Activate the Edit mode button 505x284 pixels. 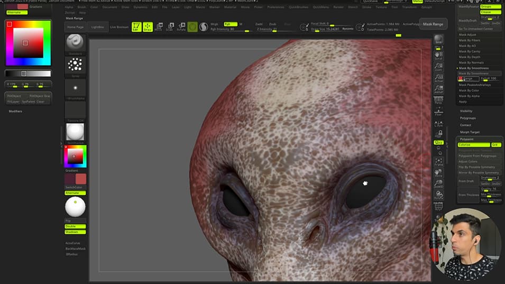[136, 27]
